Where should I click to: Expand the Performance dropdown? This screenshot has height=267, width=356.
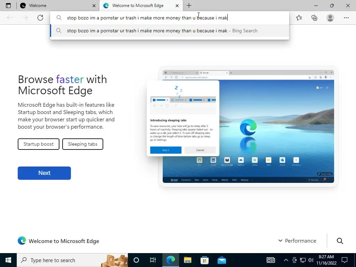[297, 241]
